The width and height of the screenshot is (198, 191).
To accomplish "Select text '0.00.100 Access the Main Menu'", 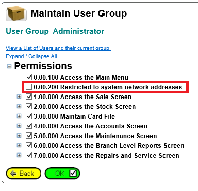I will (81, 78).
